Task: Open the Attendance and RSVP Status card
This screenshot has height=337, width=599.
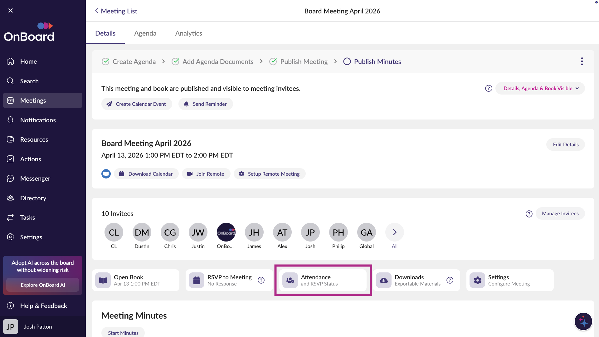Action: [323, 280]
